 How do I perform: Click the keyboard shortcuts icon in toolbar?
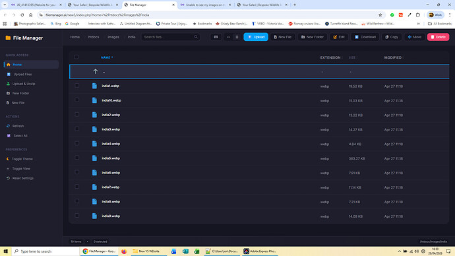tap(216, 37)
